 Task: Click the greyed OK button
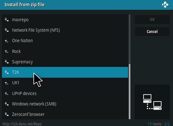coord(152,20)
